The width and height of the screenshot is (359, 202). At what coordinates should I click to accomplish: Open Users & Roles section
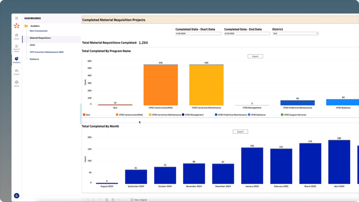(x=17, y=48)
